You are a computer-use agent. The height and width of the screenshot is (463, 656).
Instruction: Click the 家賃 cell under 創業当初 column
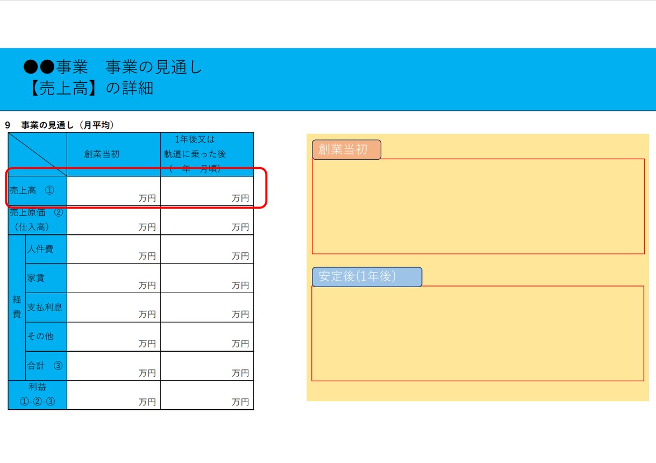113,278
